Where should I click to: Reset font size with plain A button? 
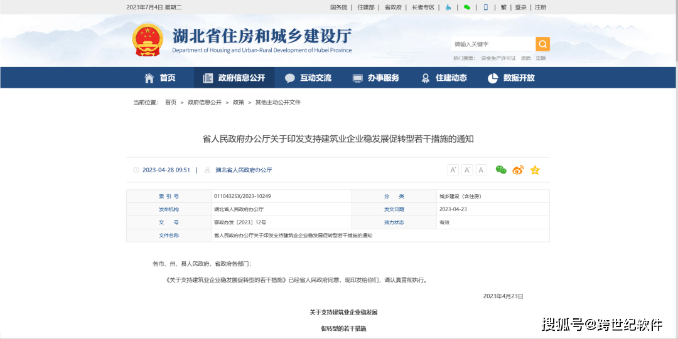coord(482,170)
